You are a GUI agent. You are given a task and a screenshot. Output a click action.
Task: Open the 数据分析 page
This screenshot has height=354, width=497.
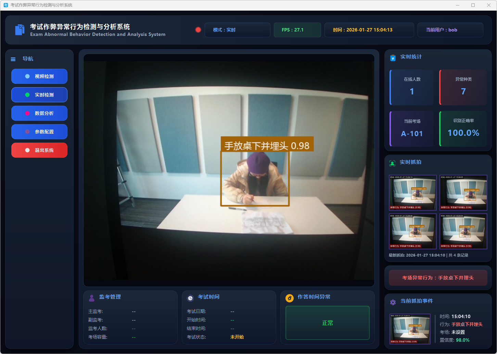point(39,113)
